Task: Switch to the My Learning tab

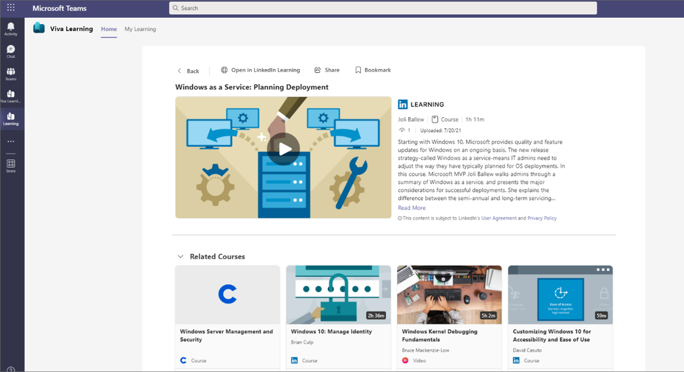Action: pyautogui.click(x=140, y=29)
